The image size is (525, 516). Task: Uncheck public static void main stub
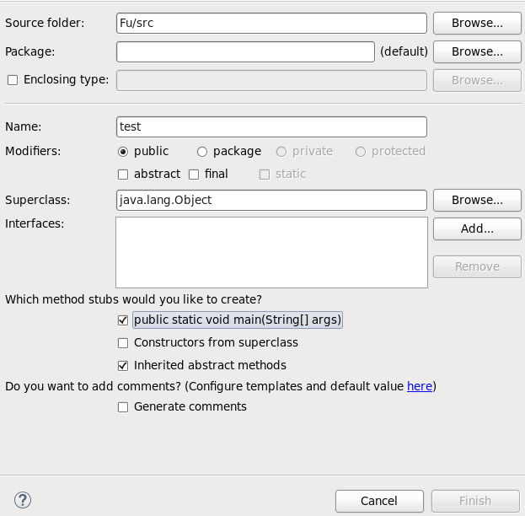pyautogui.click(x=123, y=320)
